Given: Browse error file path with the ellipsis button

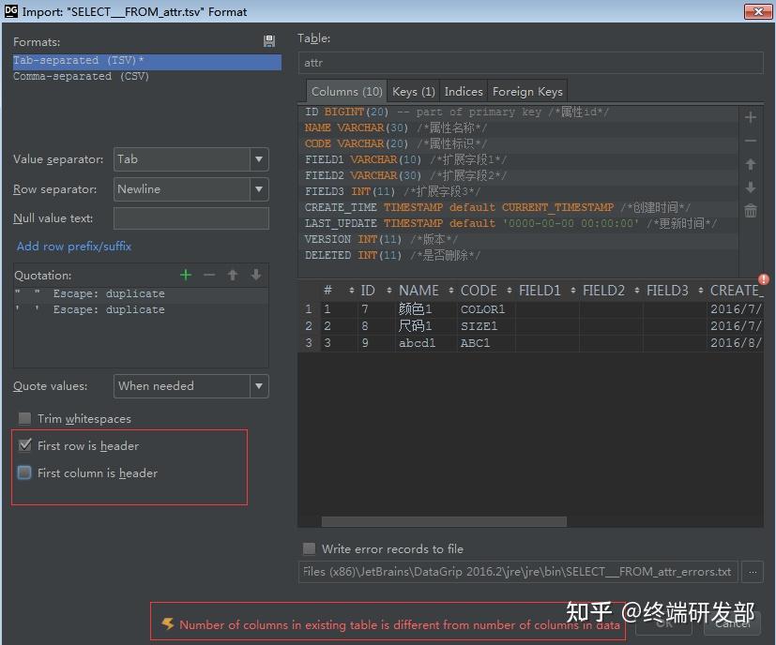Looking at the screenshot, I should click(753, 572).
